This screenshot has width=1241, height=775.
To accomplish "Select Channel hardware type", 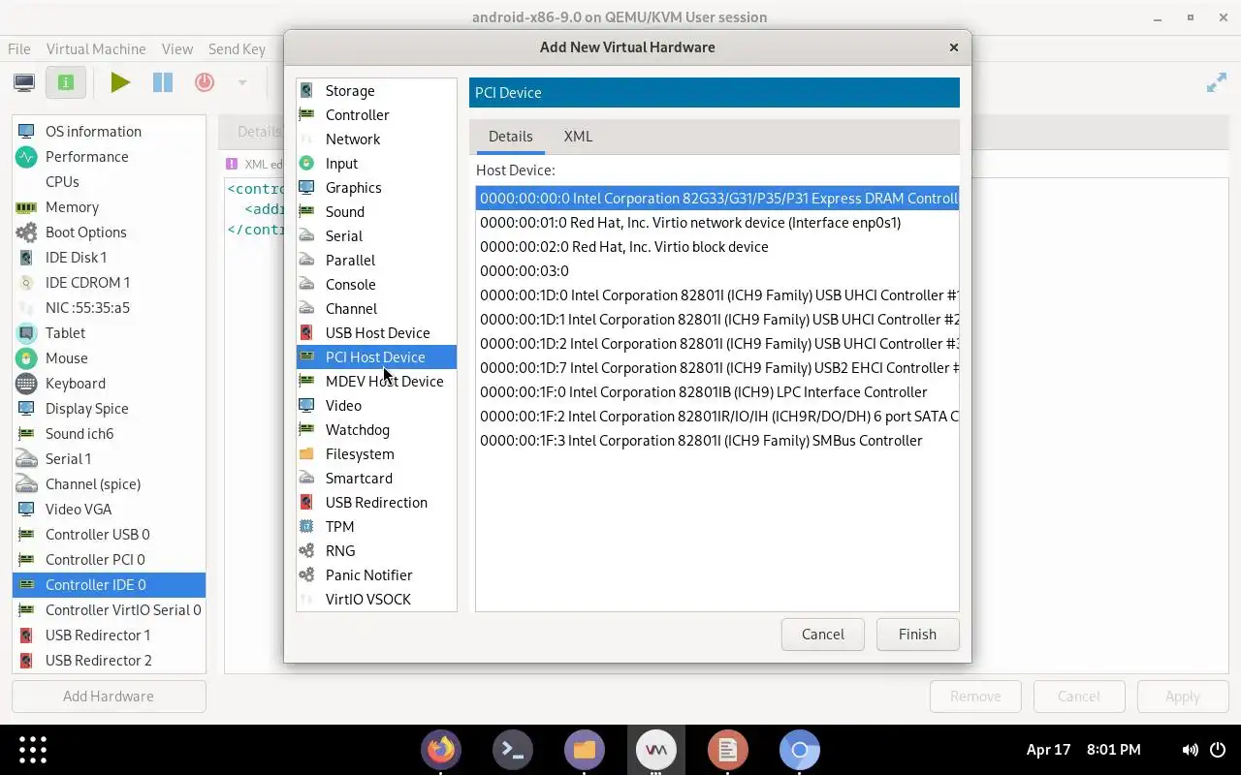I will click(x=376, y=308).
